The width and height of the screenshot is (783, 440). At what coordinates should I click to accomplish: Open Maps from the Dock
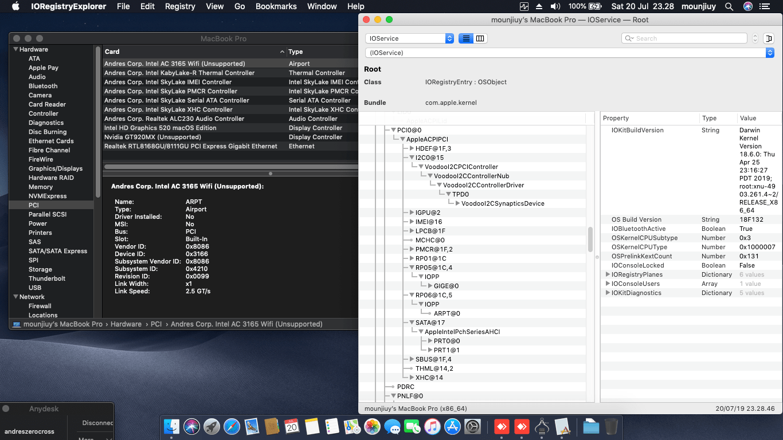tap(352, 426)
